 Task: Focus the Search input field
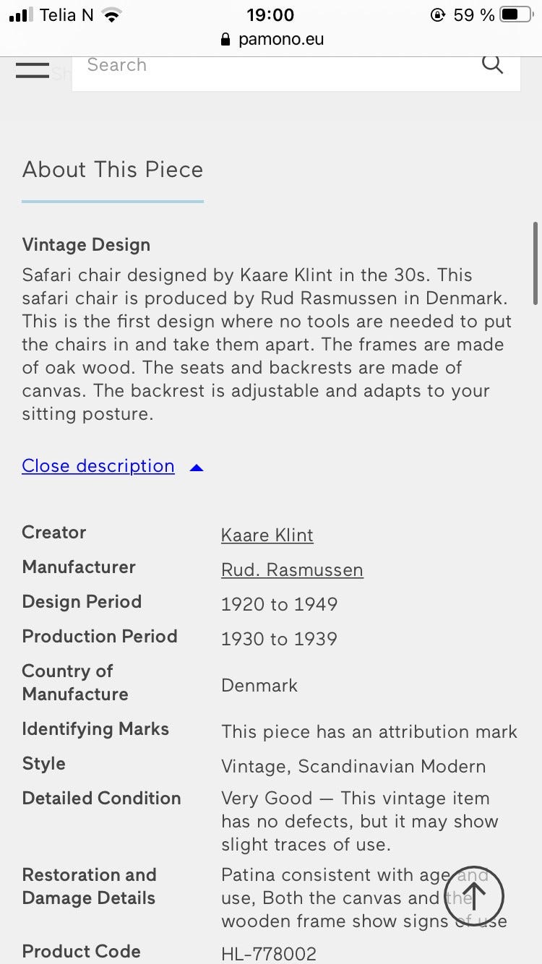click(275, 65)
